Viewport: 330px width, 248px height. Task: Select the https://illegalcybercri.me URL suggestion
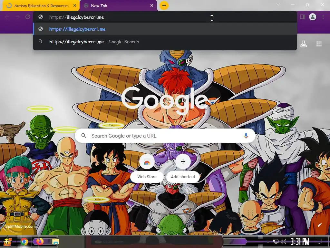click(165, 29)
